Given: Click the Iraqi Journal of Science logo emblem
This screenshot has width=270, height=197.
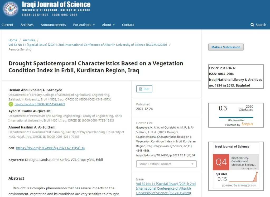Looking at the screenshot, I should coord(10,9).
